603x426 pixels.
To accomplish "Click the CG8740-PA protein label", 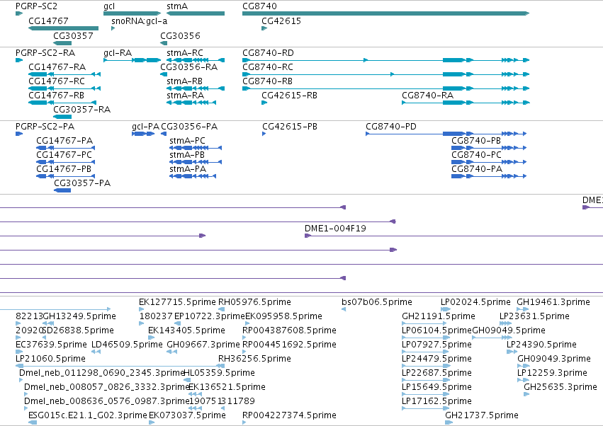I will point(477,169).
